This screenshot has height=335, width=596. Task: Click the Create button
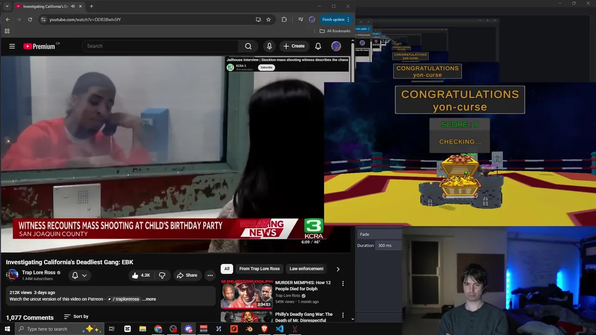(x=294, y=46)
